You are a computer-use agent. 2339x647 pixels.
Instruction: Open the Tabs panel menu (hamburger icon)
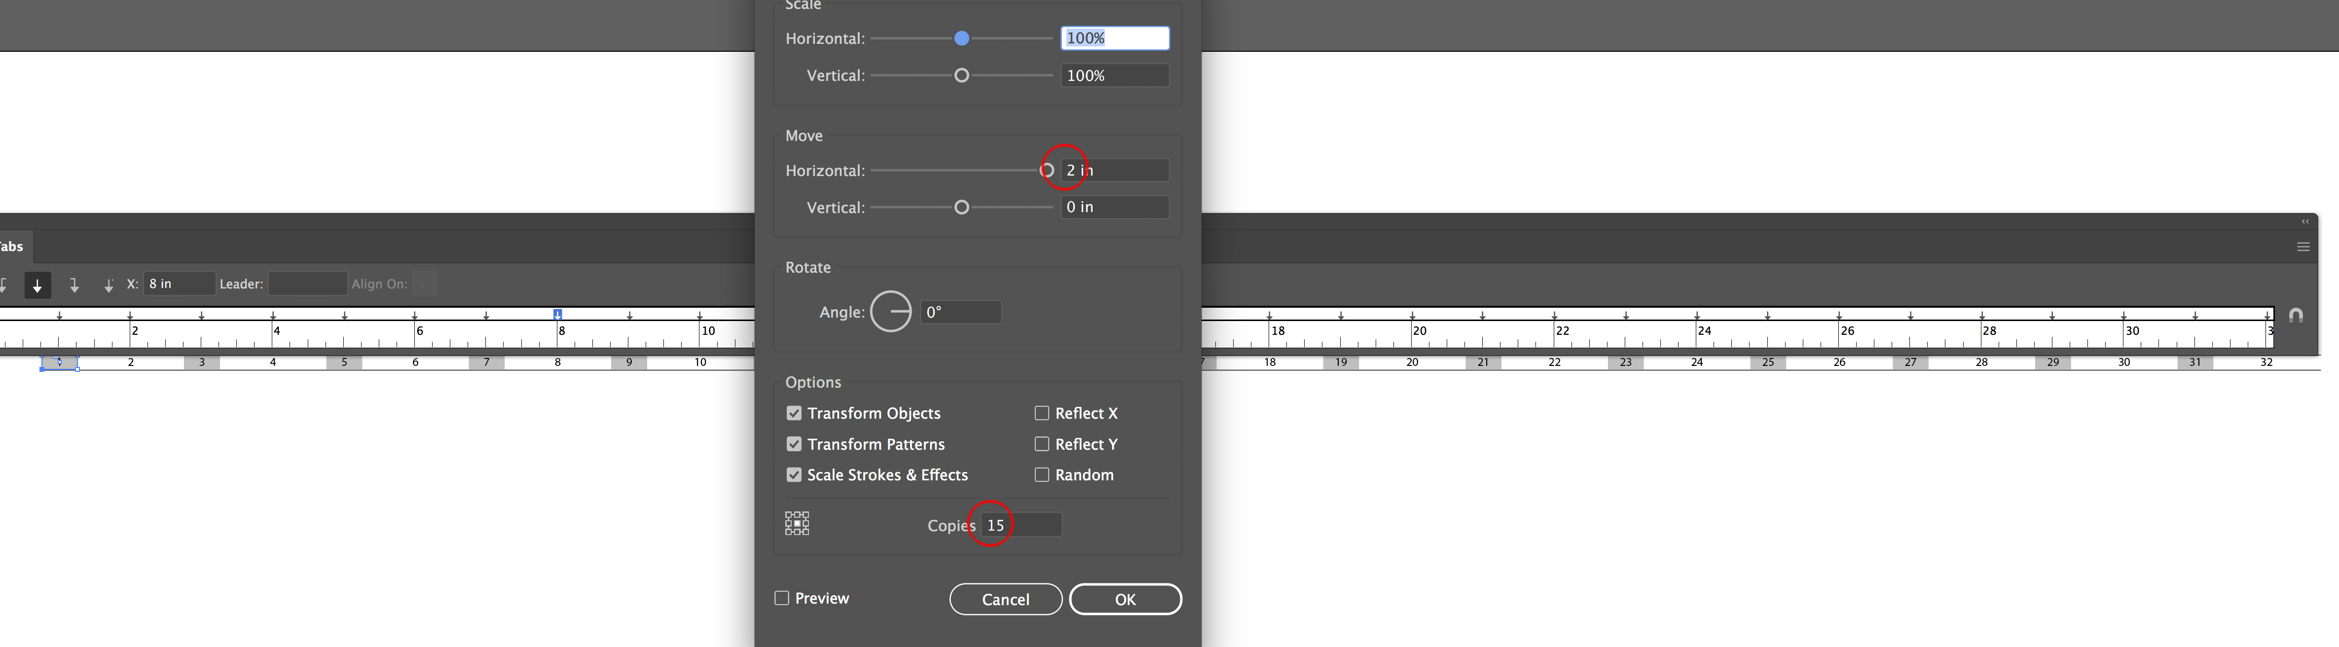click(x=2302, y=247)
